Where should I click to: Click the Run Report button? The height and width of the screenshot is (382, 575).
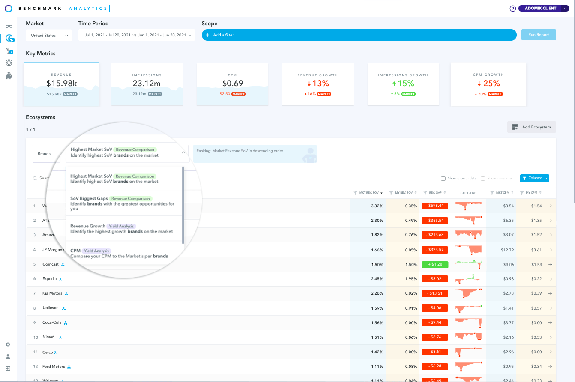[539, 35]
